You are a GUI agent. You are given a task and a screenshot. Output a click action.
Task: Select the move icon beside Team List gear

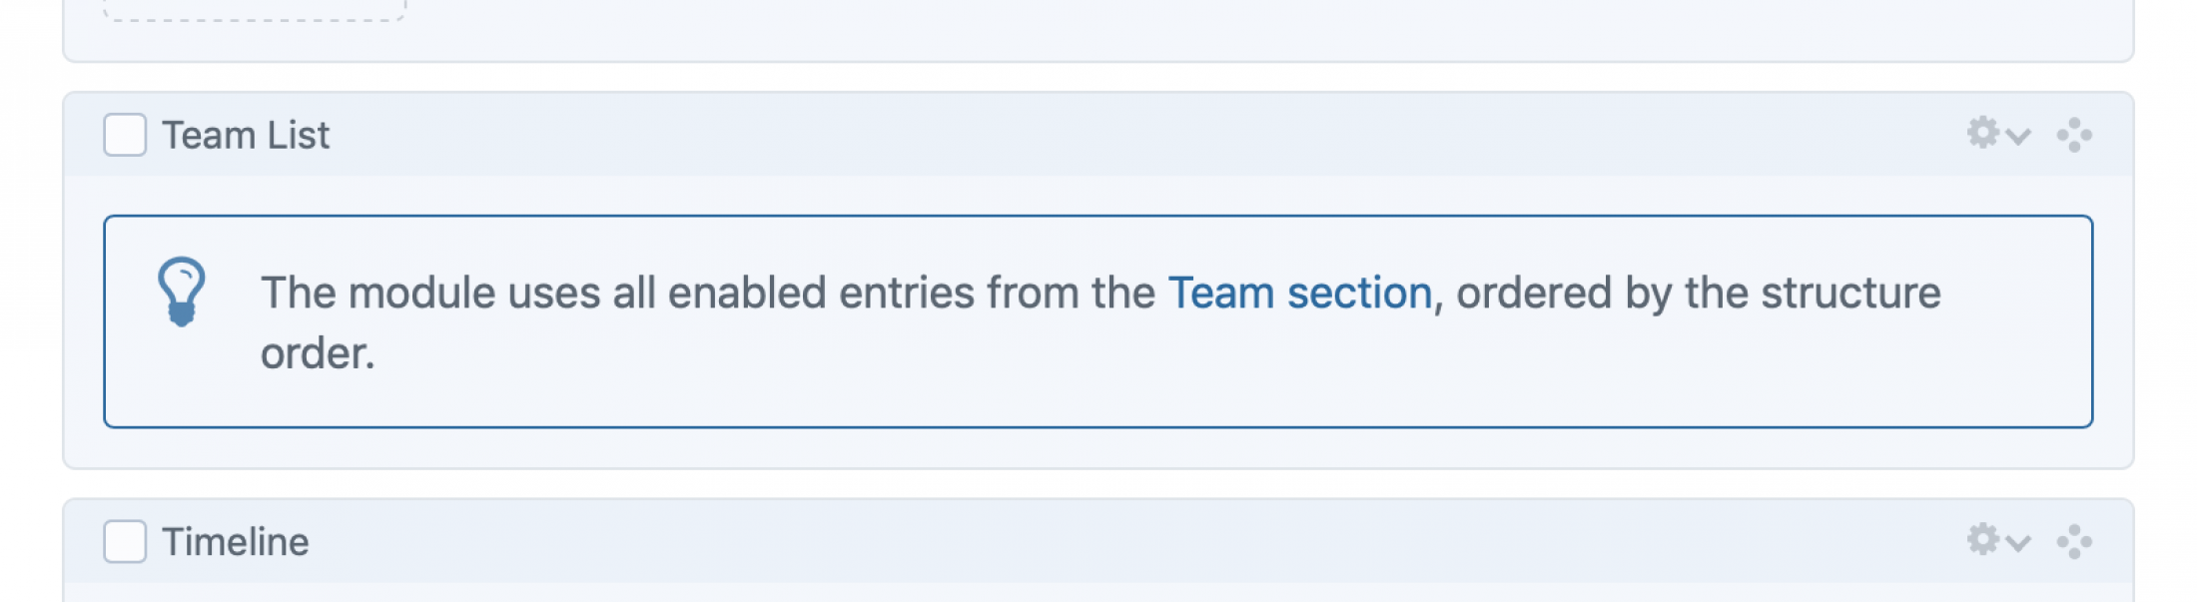pyautogui.click(x=2075, y=134)
